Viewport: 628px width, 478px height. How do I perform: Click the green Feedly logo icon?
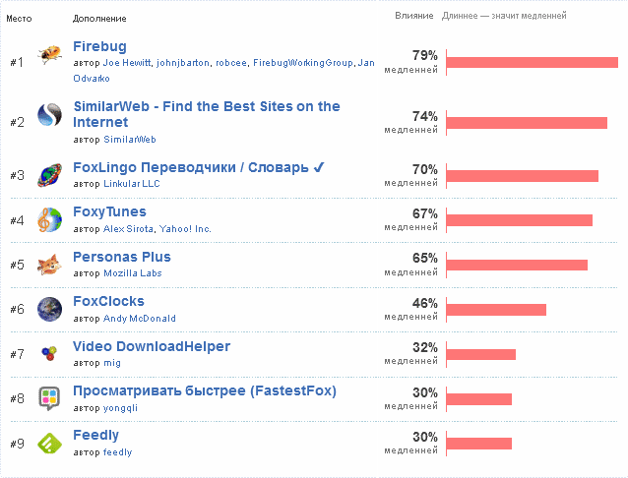(x=49, y=444)
